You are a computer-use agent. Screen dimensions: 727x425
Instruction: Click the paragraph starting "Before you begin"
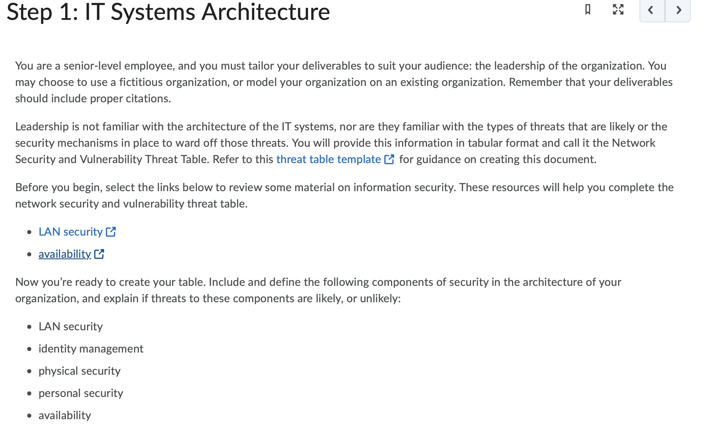click(344, 196)
